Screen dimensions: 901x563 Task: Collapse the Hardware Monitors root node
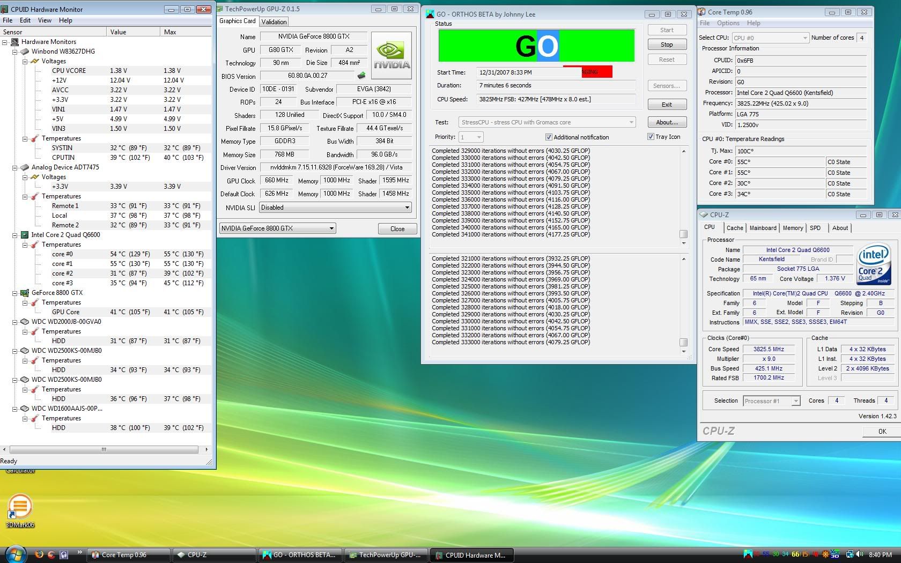[5, 42]
